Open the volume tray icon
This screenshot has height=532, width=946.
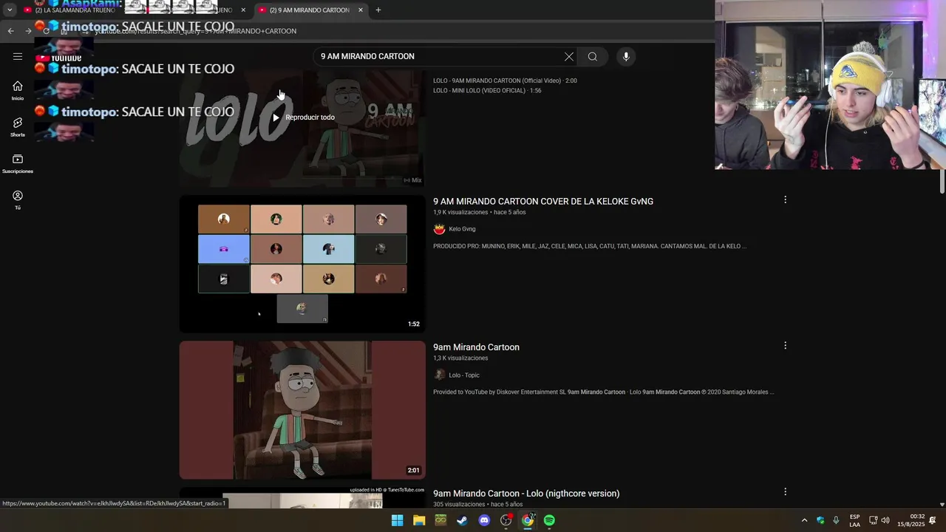[x=885, y=520]
